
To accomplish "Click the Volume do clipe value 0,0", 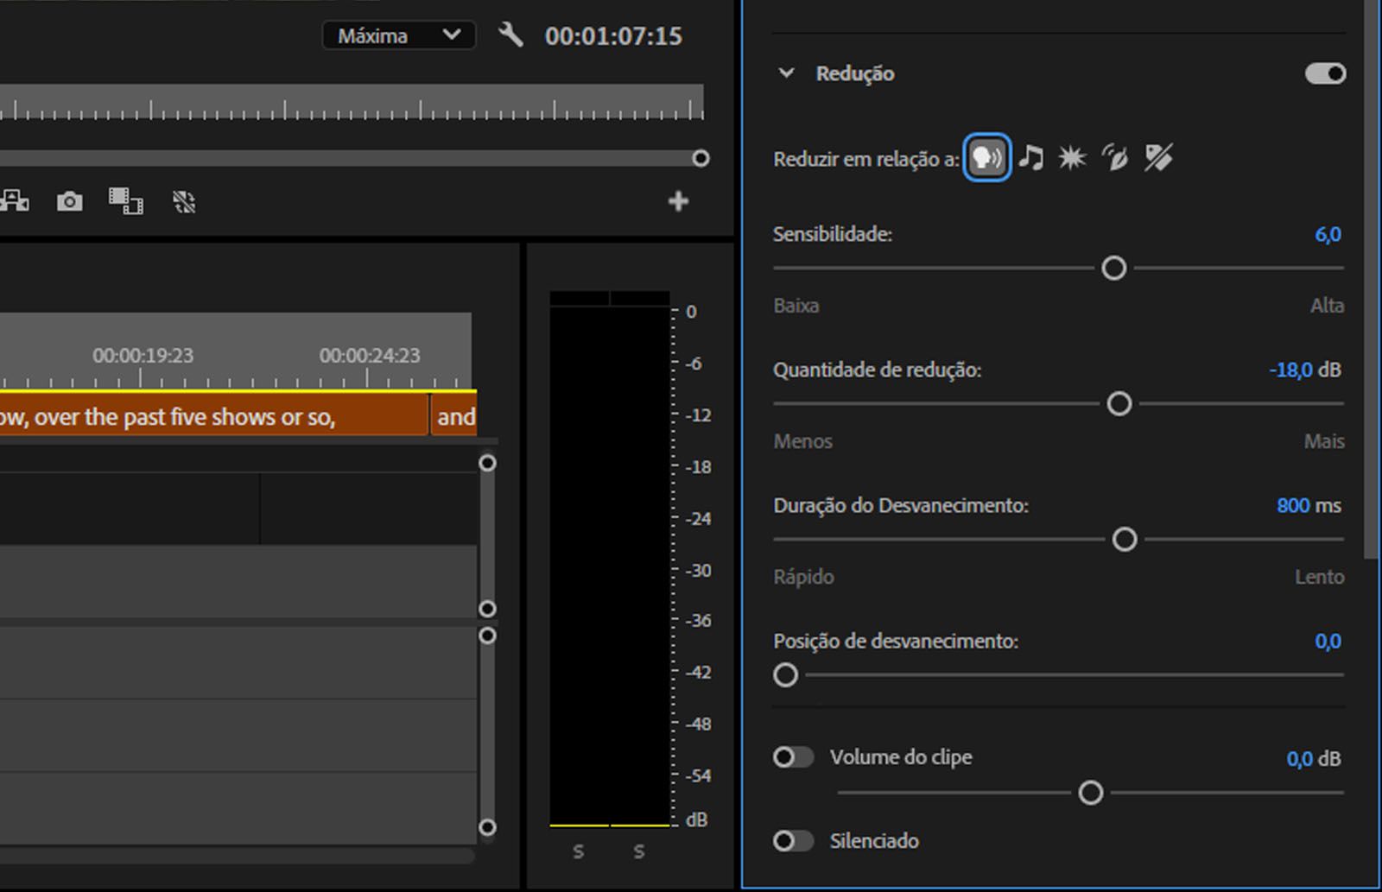I will click(1299, 758).
